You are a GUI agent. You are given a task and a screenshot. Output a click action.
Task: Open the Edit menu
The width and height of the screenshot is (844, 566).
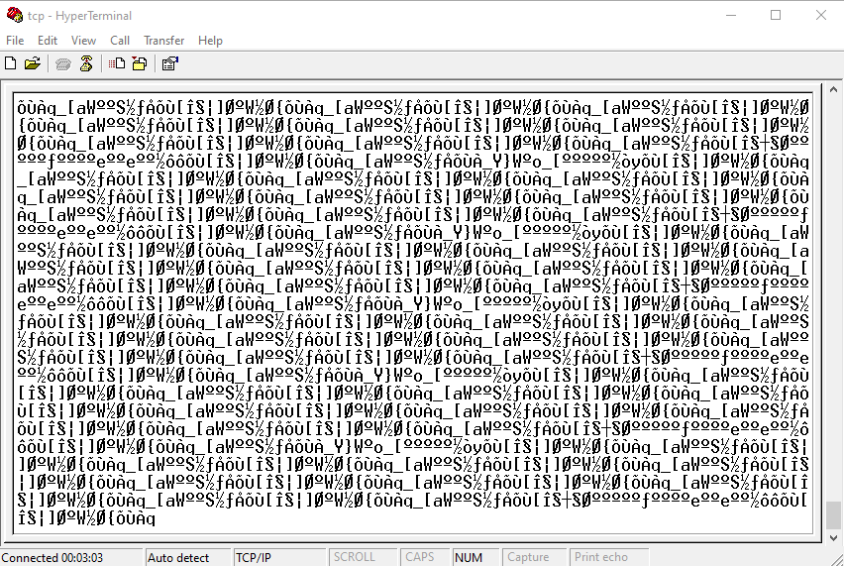pos(48,41)
